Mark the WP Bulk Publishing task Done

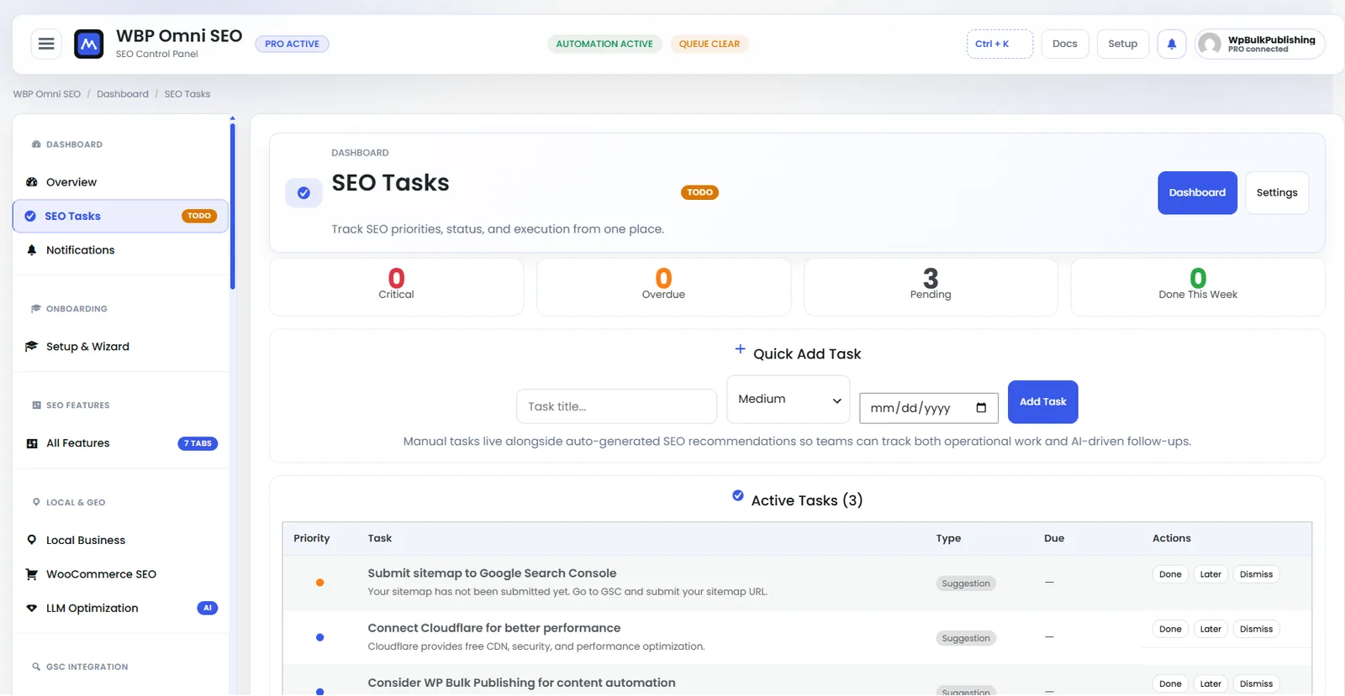[1170, 683]
